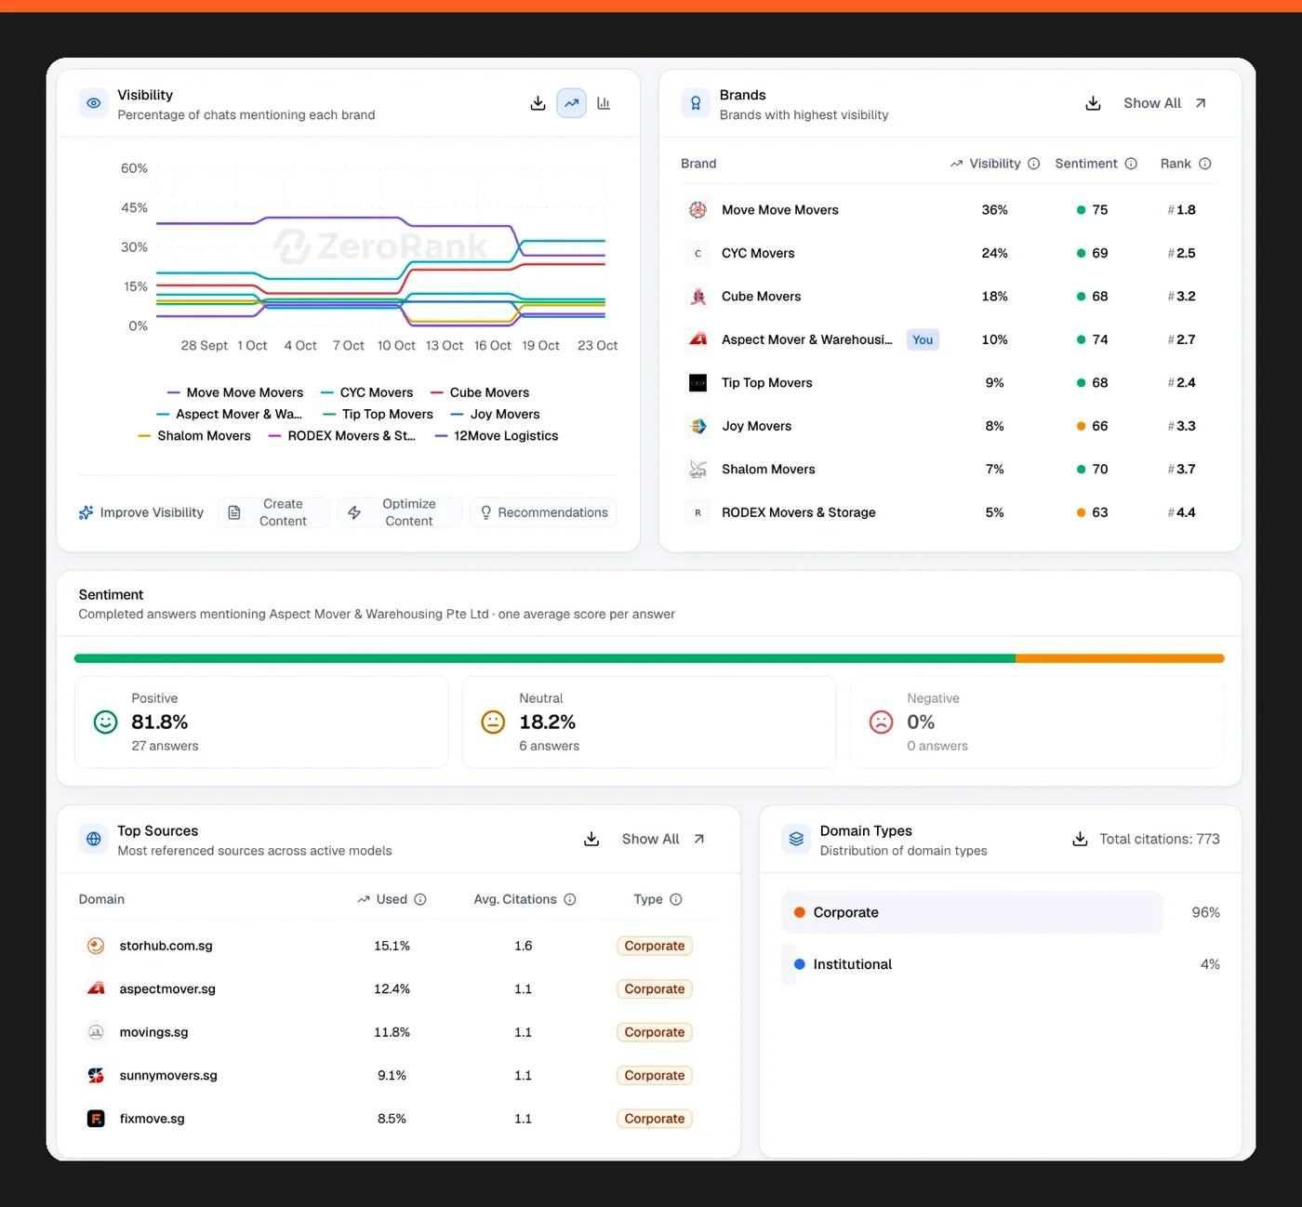The width and height of the screenshot is (1302, 1207).
Task: Toggle CYC Movers legend series
Action: point(366,392)
